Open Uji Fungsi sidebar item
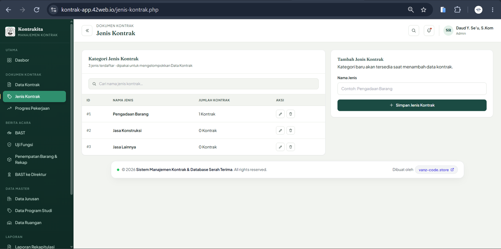Viewport: 501px width, 249px height. coord(34,145)
